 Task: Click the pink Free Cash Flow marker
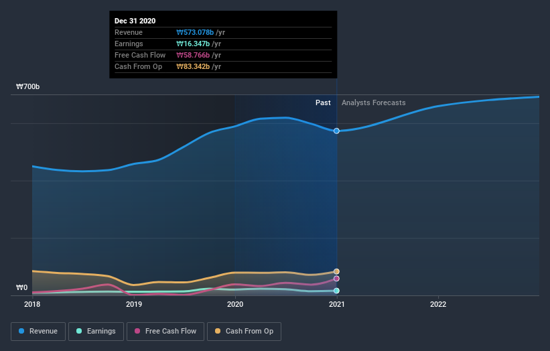tap(336, 279)
